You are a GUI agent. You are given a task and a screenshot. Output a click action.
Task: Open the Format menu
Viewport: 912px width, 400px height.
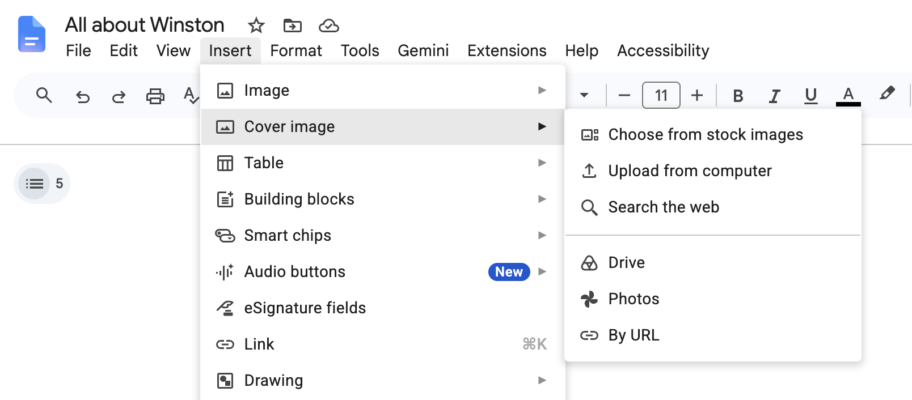coord(296,50)
